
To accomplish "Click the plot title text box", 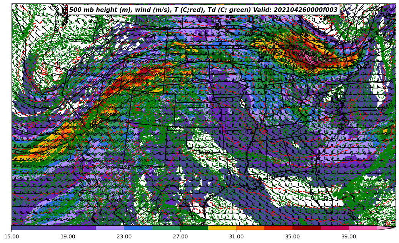I will pyautogui.click(x=203, y=10).
